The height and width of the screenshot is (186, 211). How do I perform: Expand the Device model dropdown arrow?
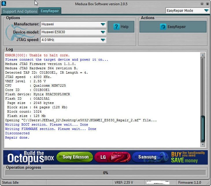click(103, 32)
